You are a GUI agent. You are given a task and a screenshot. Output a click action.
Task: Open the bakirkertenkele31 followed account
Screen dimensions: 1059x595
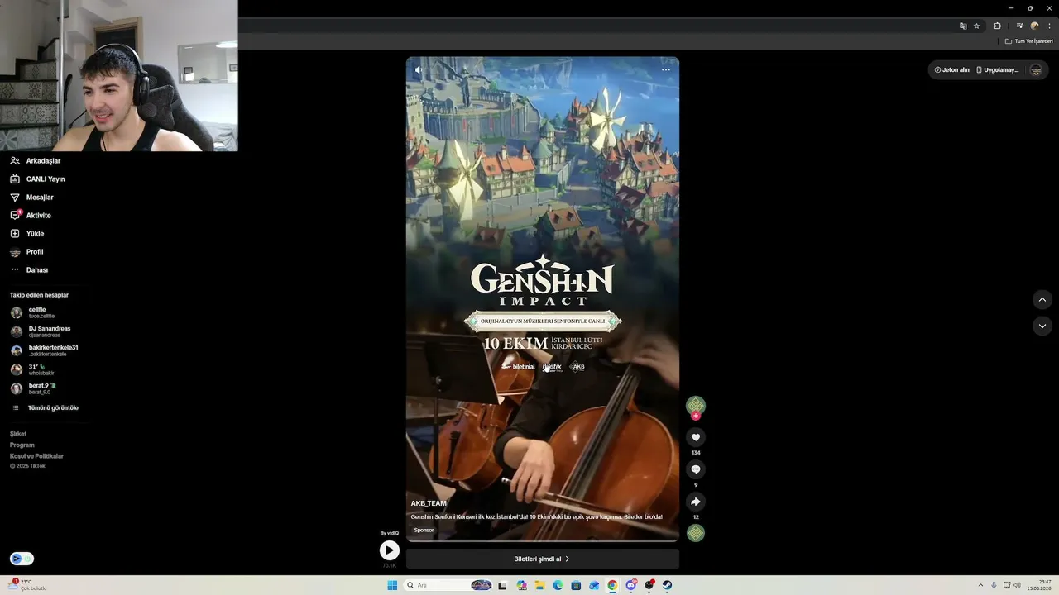(x=44, y=350)
